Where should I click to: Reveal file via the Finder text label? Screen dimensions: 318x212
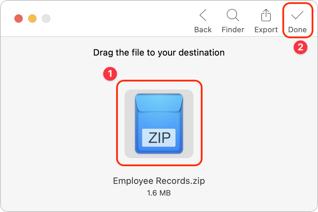pos(233,30)
